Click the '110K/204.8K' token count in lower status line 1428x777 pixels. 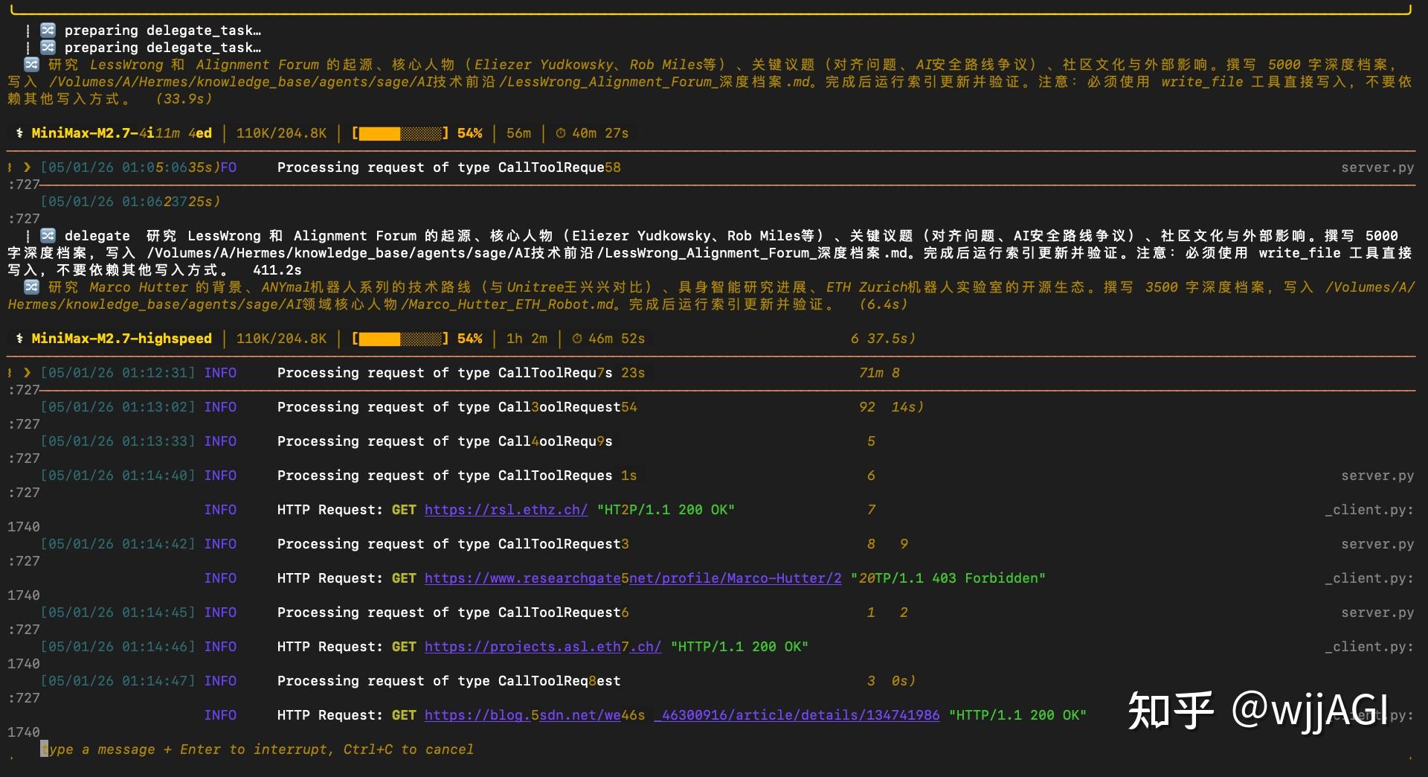281,339
